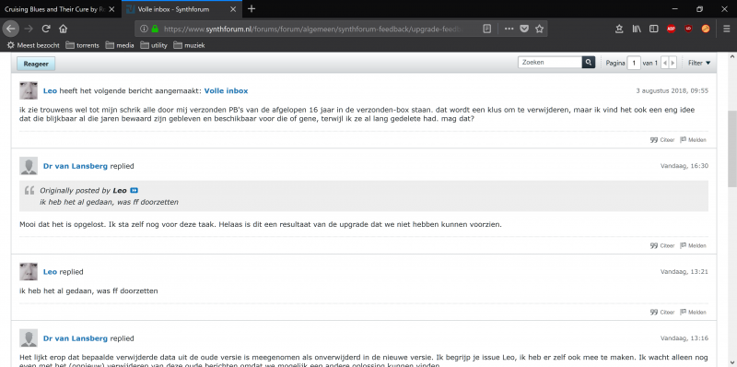Open the torrents bookmarks folder

82,45
